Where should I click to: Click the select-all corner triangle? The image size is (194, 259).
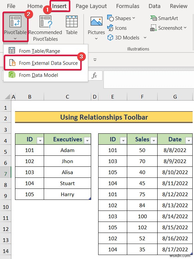(x=7, y=97)
